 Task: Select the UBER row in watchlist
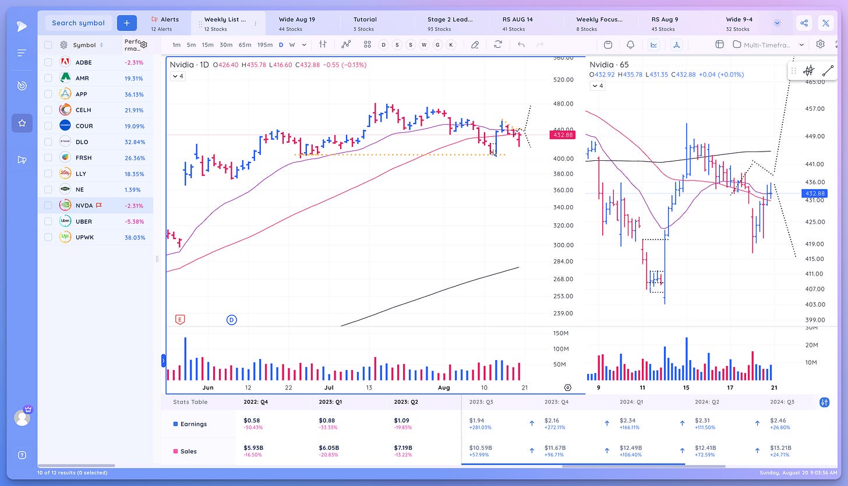(x=96, y=221)
